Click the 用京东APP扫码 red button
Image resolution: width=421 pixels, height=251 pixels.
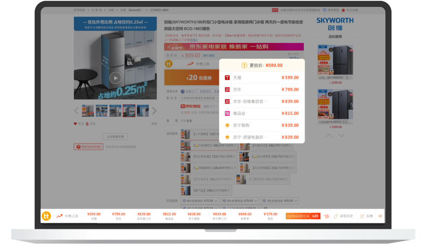(x=88, y=147)
